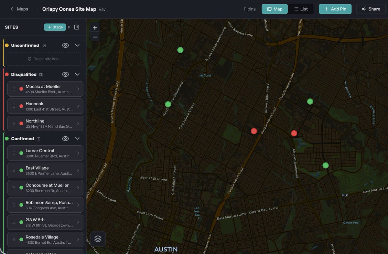Image resolution: width=388 pixels, height=254 pixels.
Task: Open Robinson & Rosn site chevron
Action: tap(78, 205)
